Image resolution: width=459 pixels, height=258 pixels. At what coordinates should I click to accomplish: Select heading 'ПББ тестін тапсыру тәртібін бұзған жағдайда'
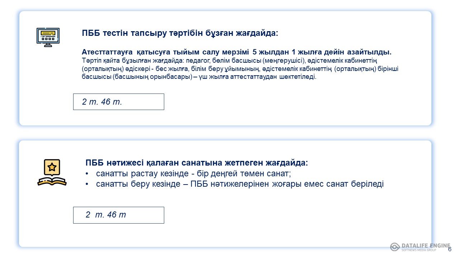(180, 33)
